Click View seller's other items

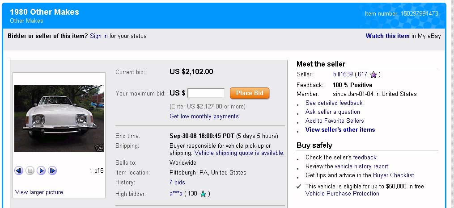340,129
